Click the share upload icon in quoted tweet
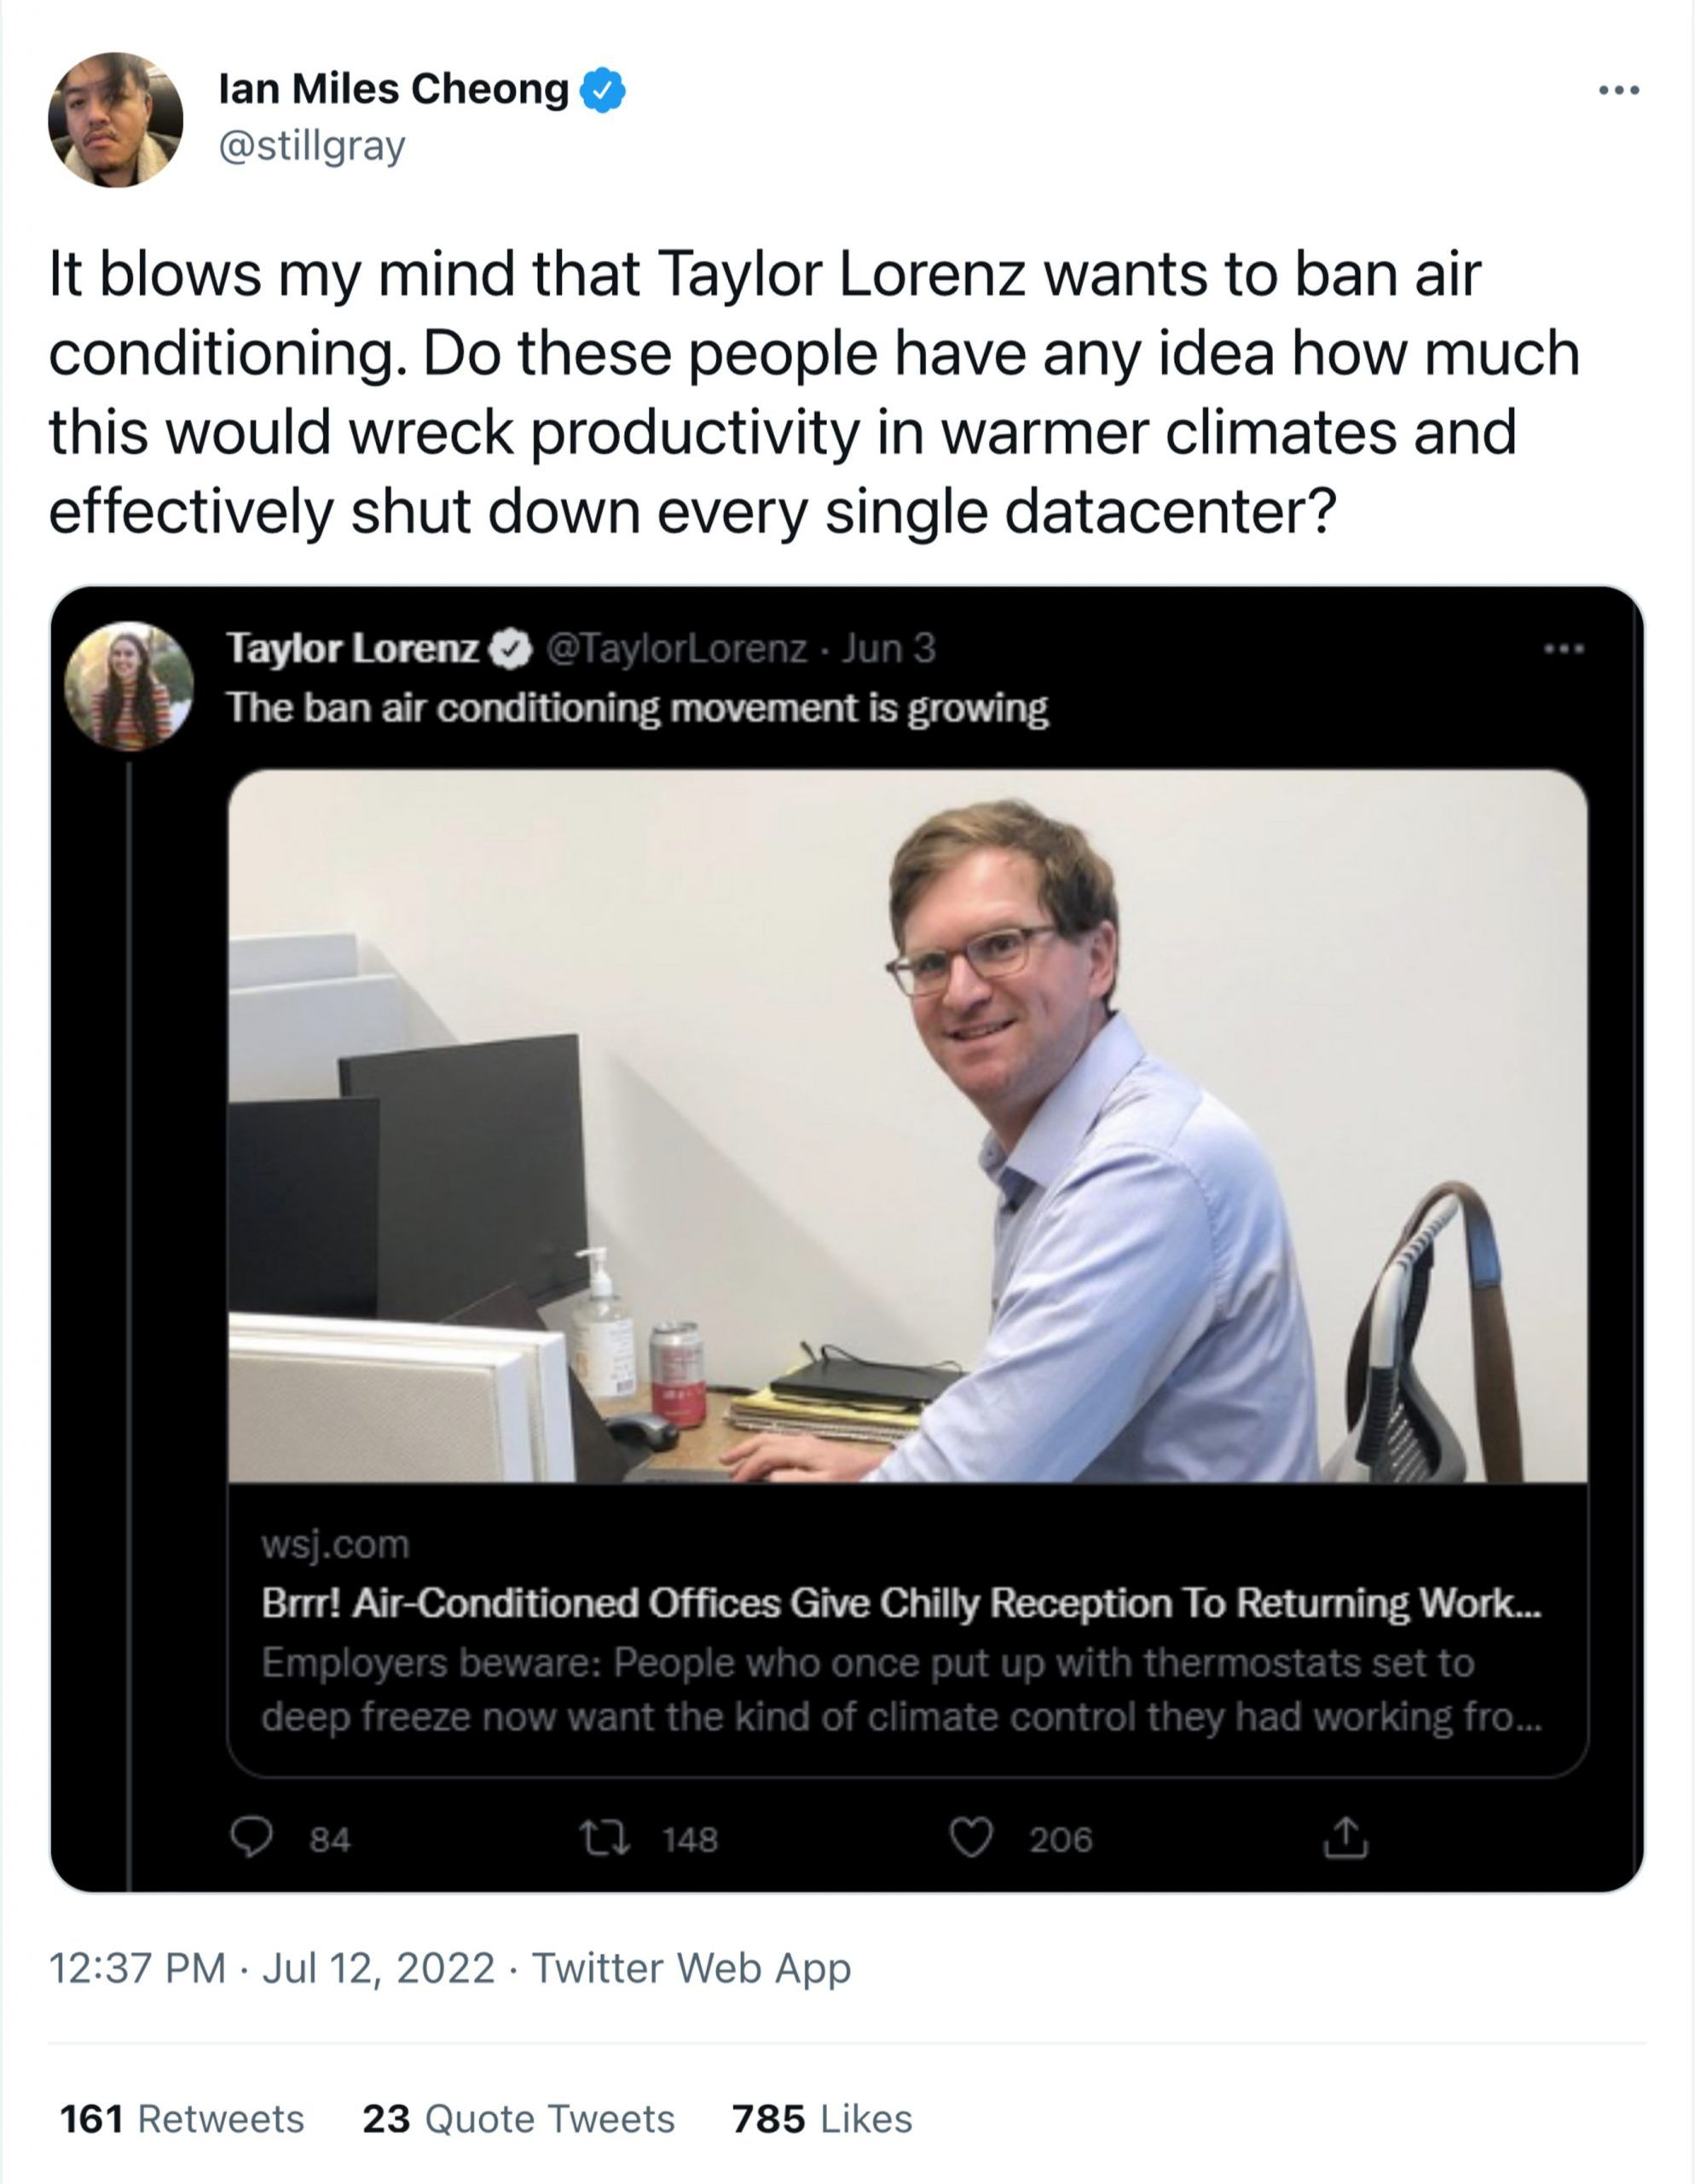1695x2184 pixels. (1345, 1837)
